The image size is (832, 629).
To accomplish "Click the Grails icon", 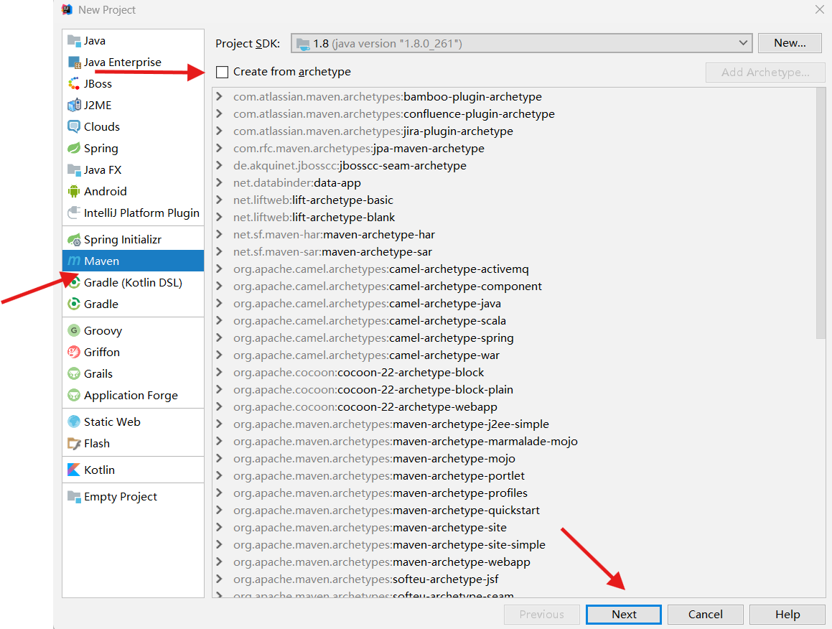I will [x=74, y=373].
